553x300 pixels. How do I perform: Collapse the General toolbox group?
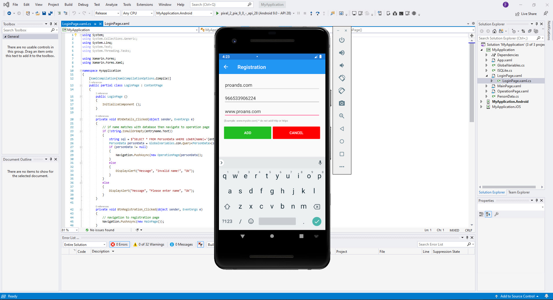(5, 37)
